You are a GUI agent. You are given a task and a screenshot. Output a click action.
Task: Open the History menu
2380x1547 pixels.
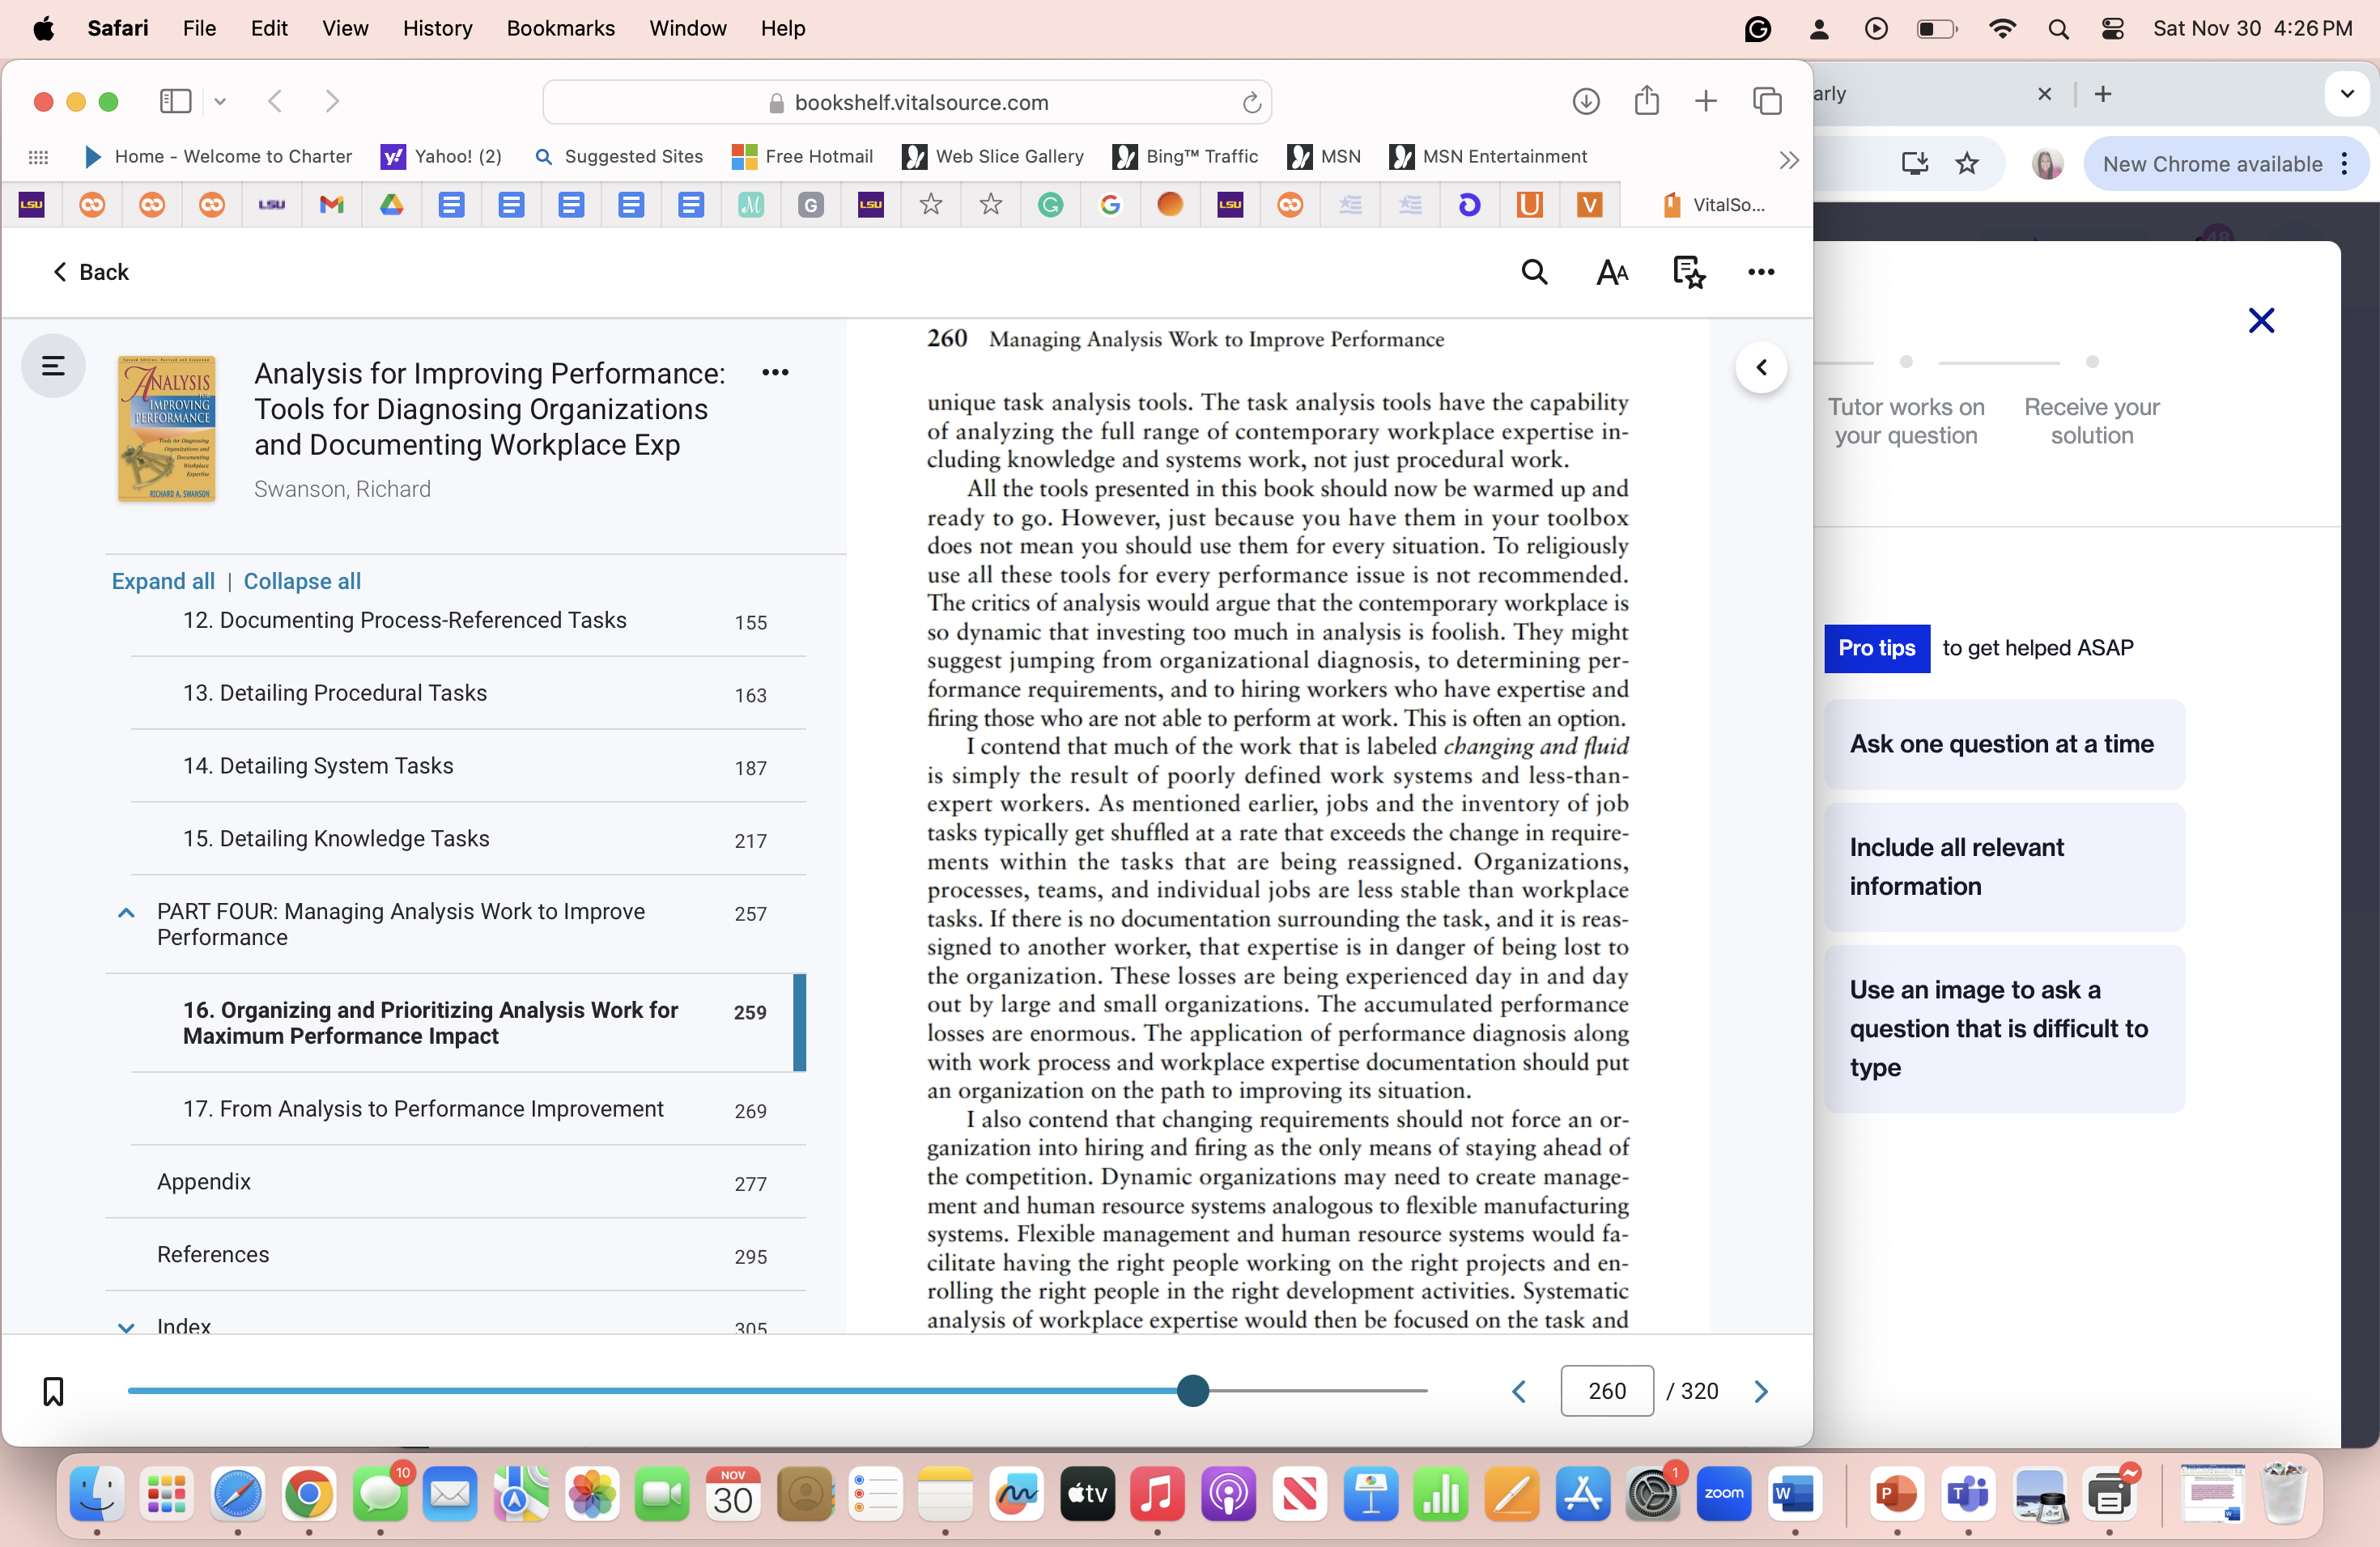coord(437,28)
